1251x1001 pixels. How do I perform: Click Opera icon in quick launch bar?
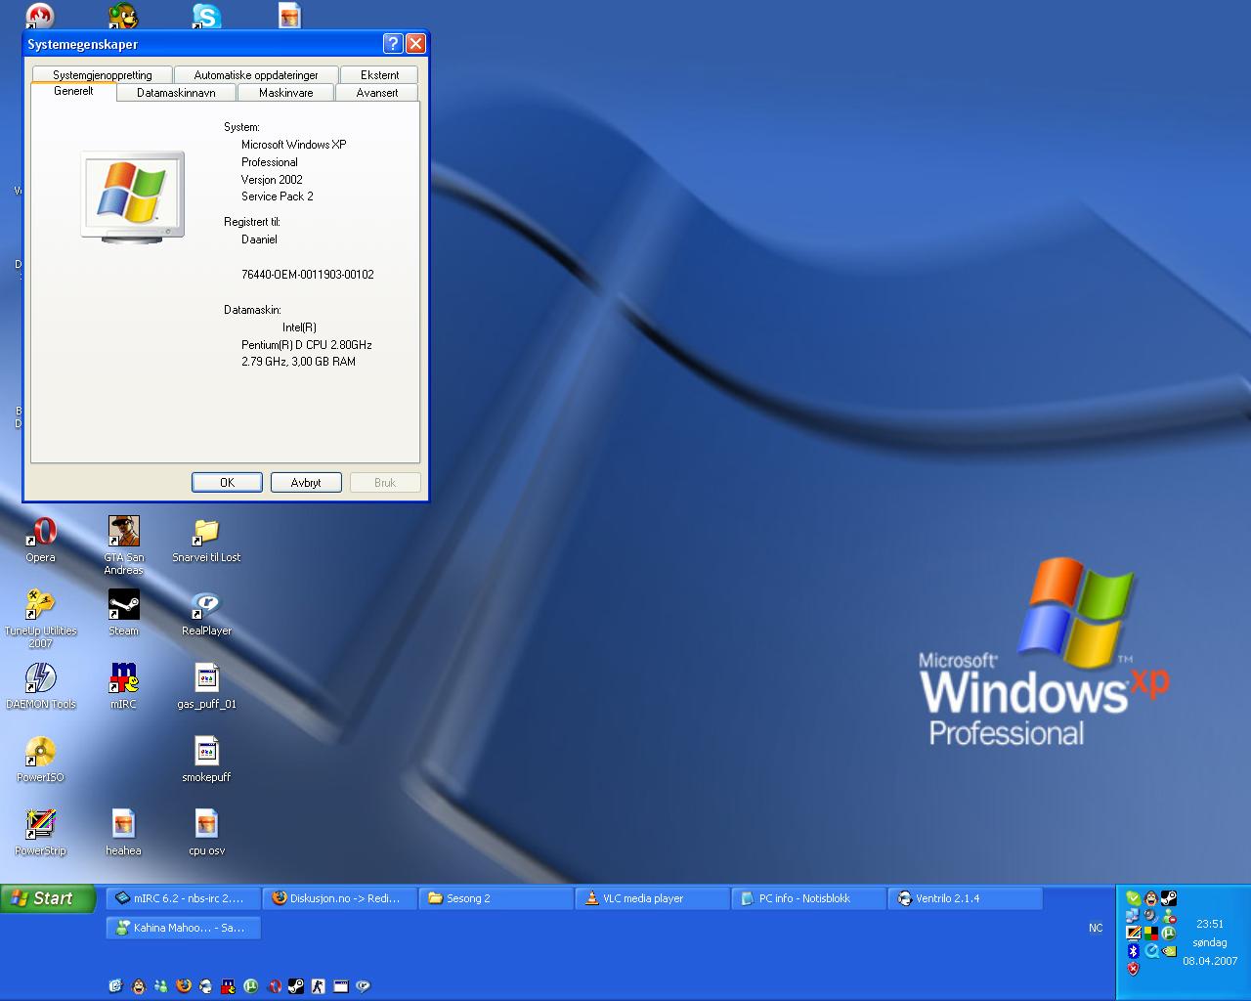[275, 986]
